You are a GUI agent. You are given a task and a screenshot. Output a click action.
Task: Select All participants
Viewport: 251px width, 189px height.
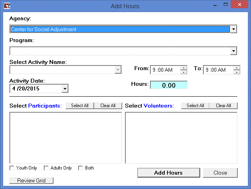(80, 106)
